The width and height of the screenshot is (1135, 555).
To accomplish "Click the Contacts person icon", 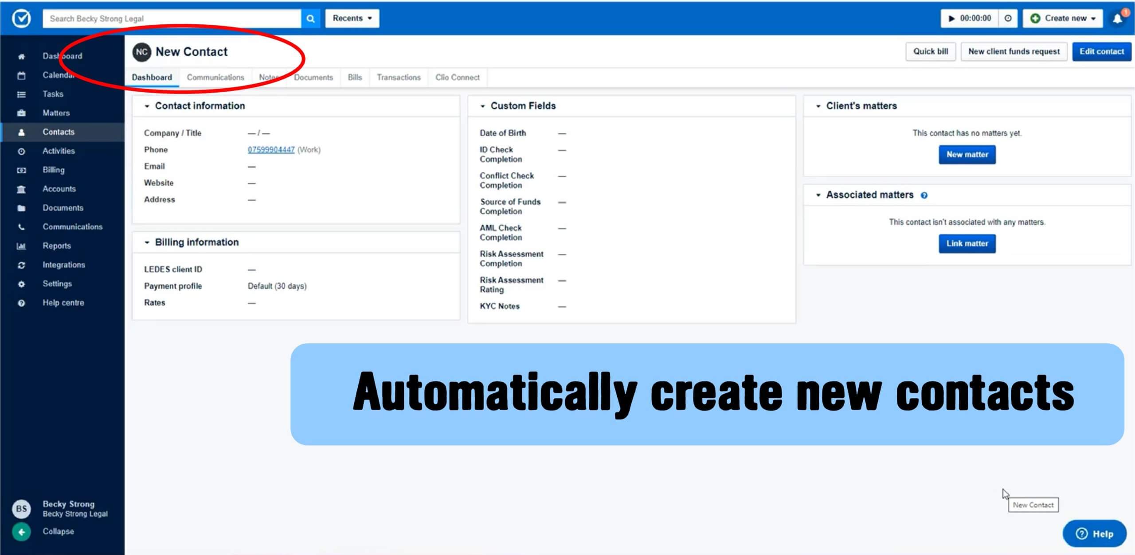I will tap(21, 132).
